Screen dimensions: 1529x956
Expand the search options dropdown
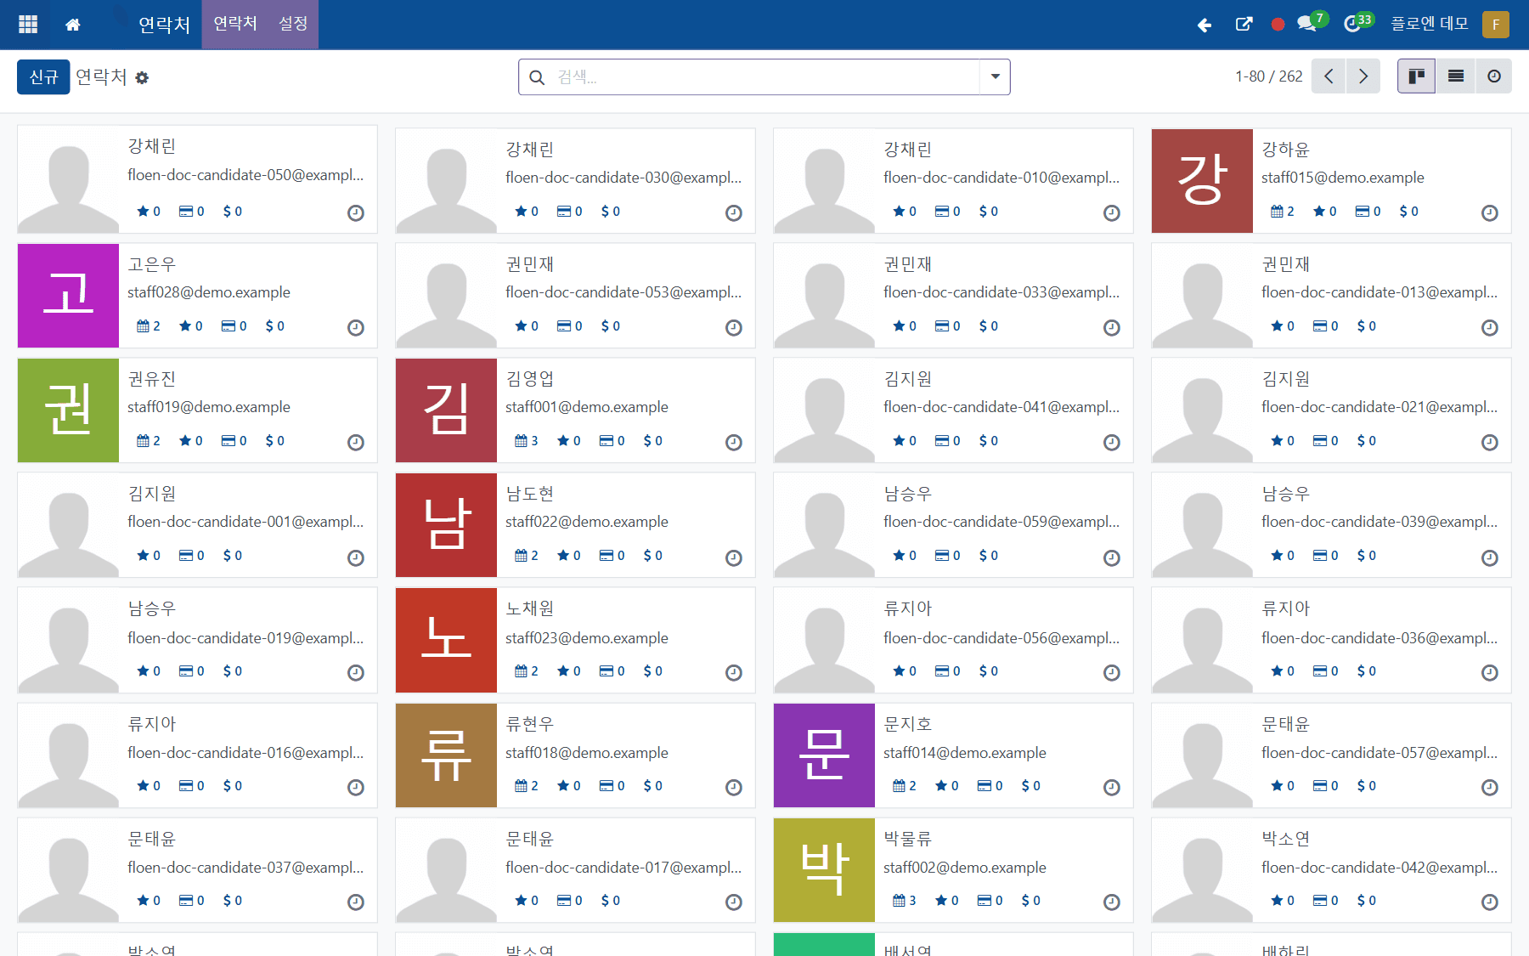(995, 76)
